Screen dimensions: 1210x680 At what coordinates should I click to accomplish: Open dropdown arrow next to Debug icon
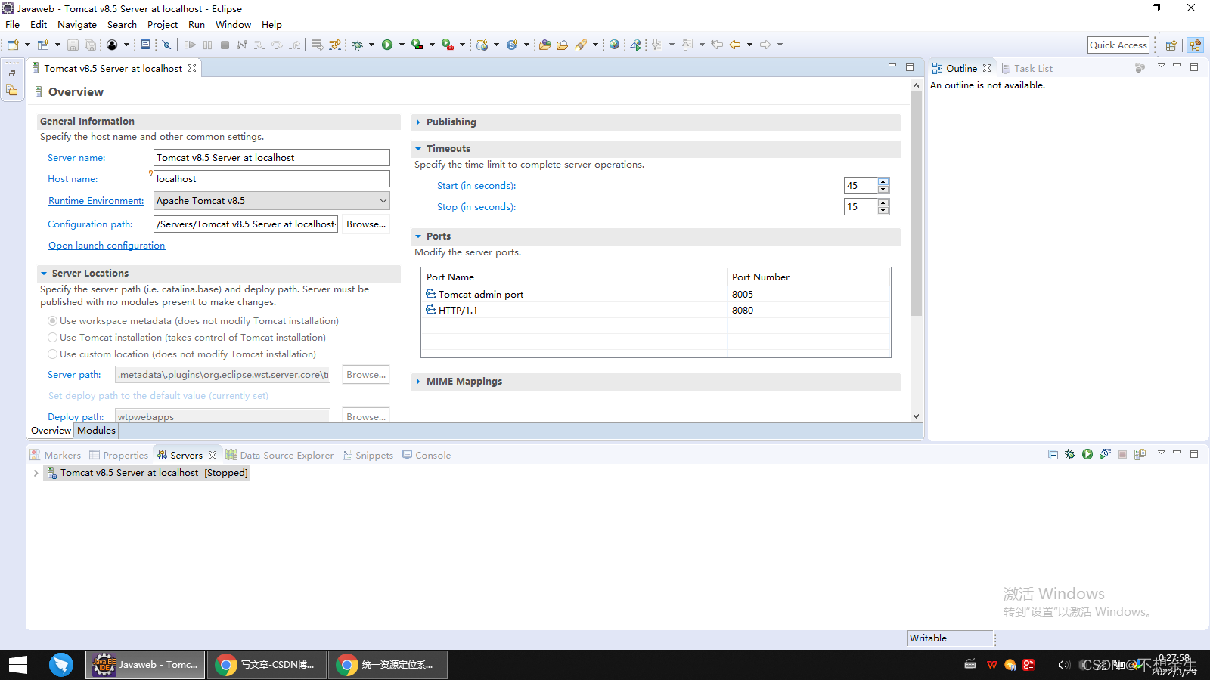(x=371, y=45)
